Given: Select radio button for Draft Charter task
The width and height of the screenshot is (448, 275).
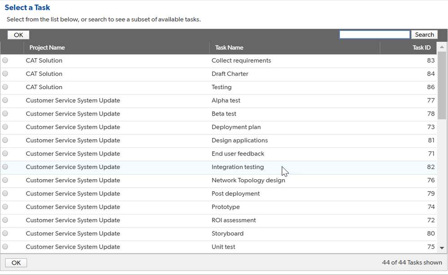Looking at the screenshot, I should 5,73.
